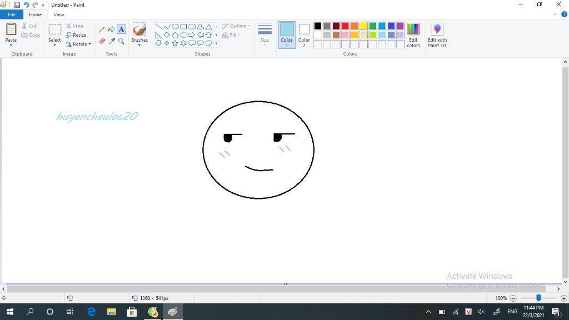Pick the red color swatch

point(345,26)
